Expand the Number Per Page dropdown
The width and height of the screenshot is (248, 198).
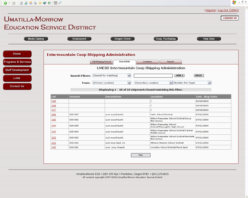click(192, 83)
